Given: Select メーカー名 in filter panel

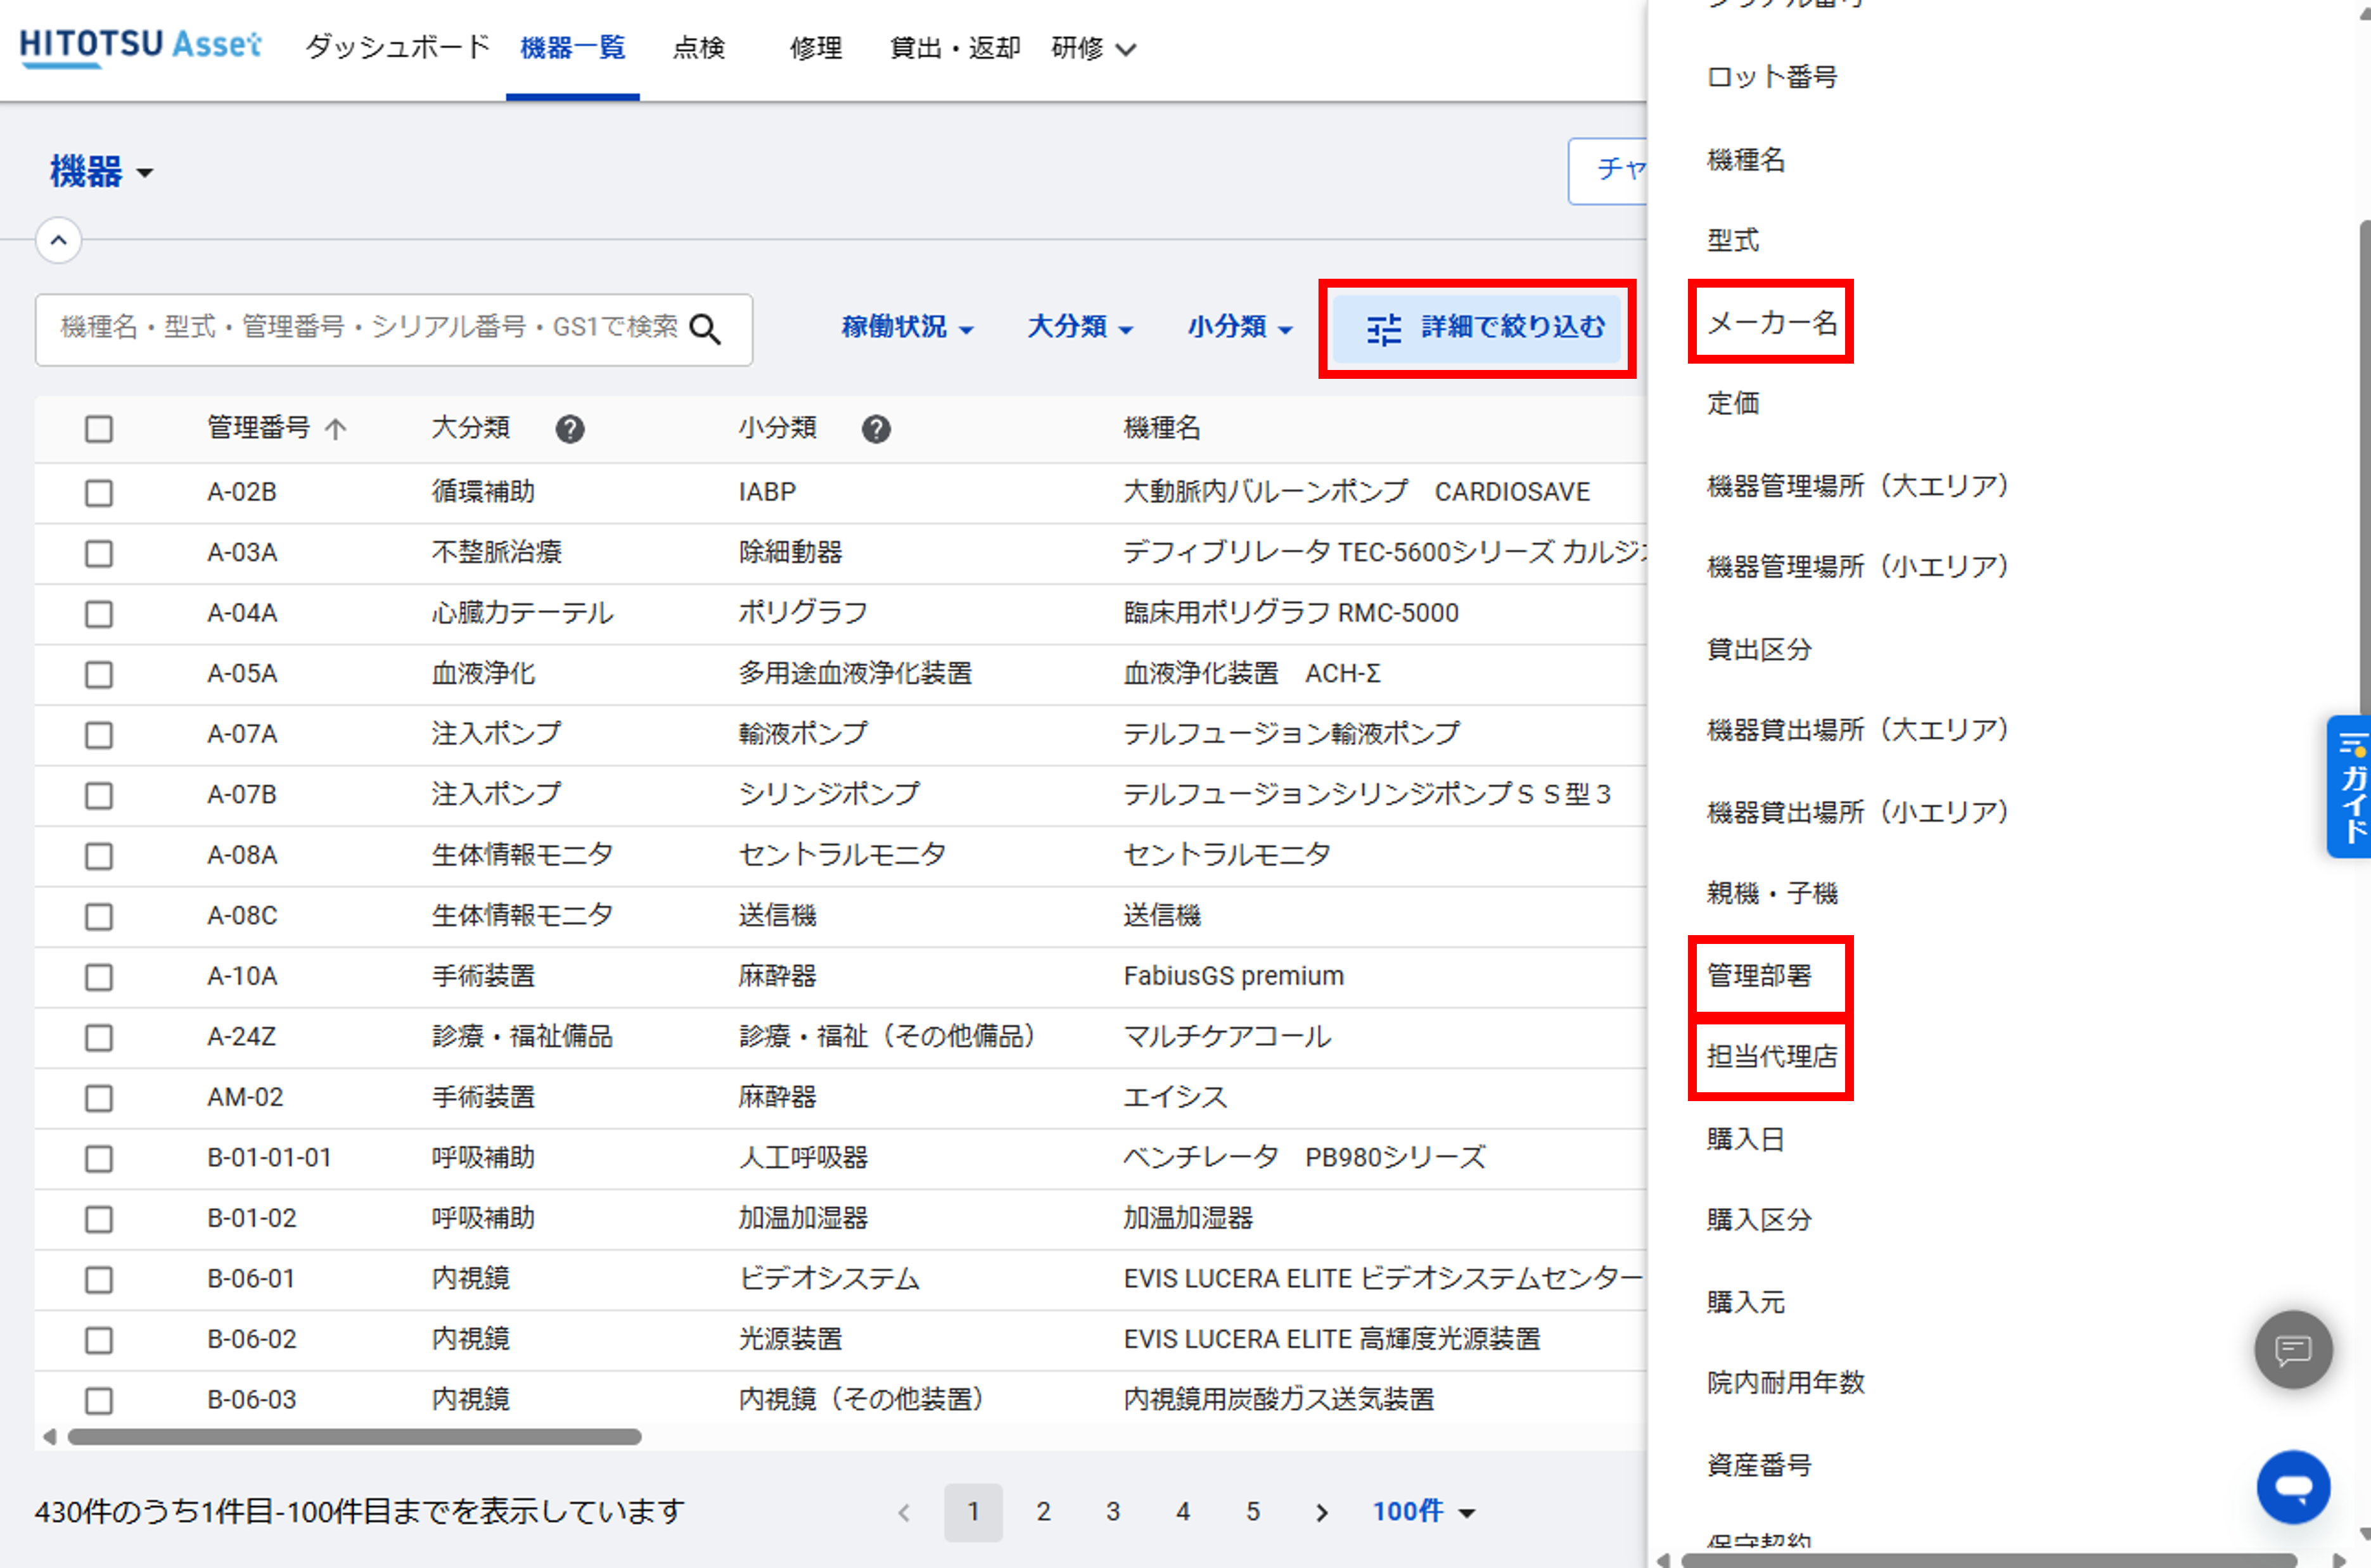Looking at the screenshot, I should pyautogui.click(x=1771, y=322).
